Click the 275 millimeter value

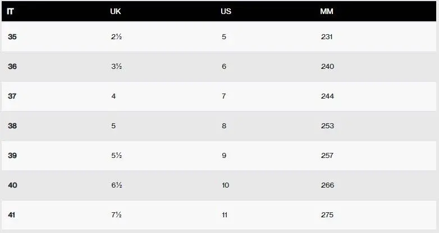tap(327, 215)
